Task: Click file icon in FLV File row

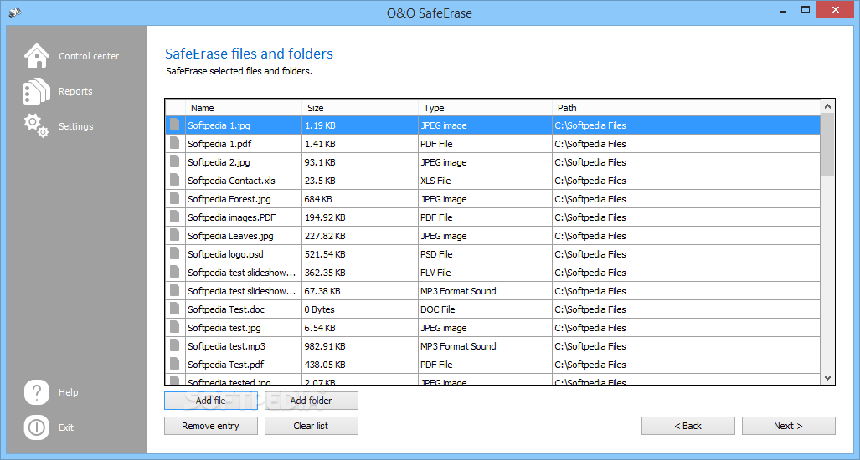Action: pos(174,272)
